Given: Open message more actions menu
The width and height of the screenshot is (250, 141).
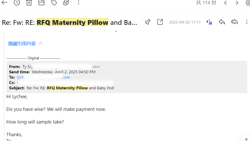Looking at the screenshot, I should (246, 22).
